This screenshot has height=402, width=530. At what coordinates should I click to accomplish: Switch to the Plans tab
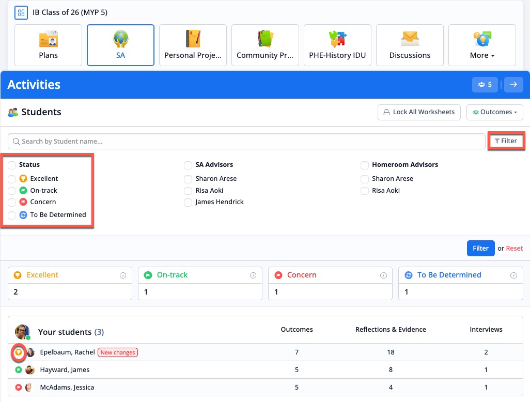tap(48, 45)
